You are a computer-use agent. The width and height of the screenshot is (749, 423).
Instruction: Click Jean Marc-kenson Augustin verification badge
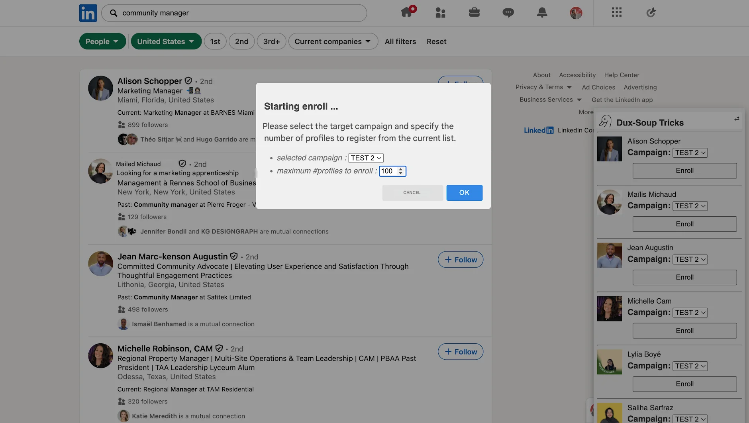coord(234,256)
